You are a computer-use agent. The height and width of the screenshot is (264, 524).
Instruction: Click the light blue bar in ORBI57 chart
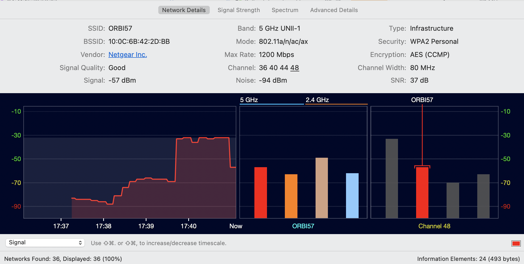[x=352, y=195]
